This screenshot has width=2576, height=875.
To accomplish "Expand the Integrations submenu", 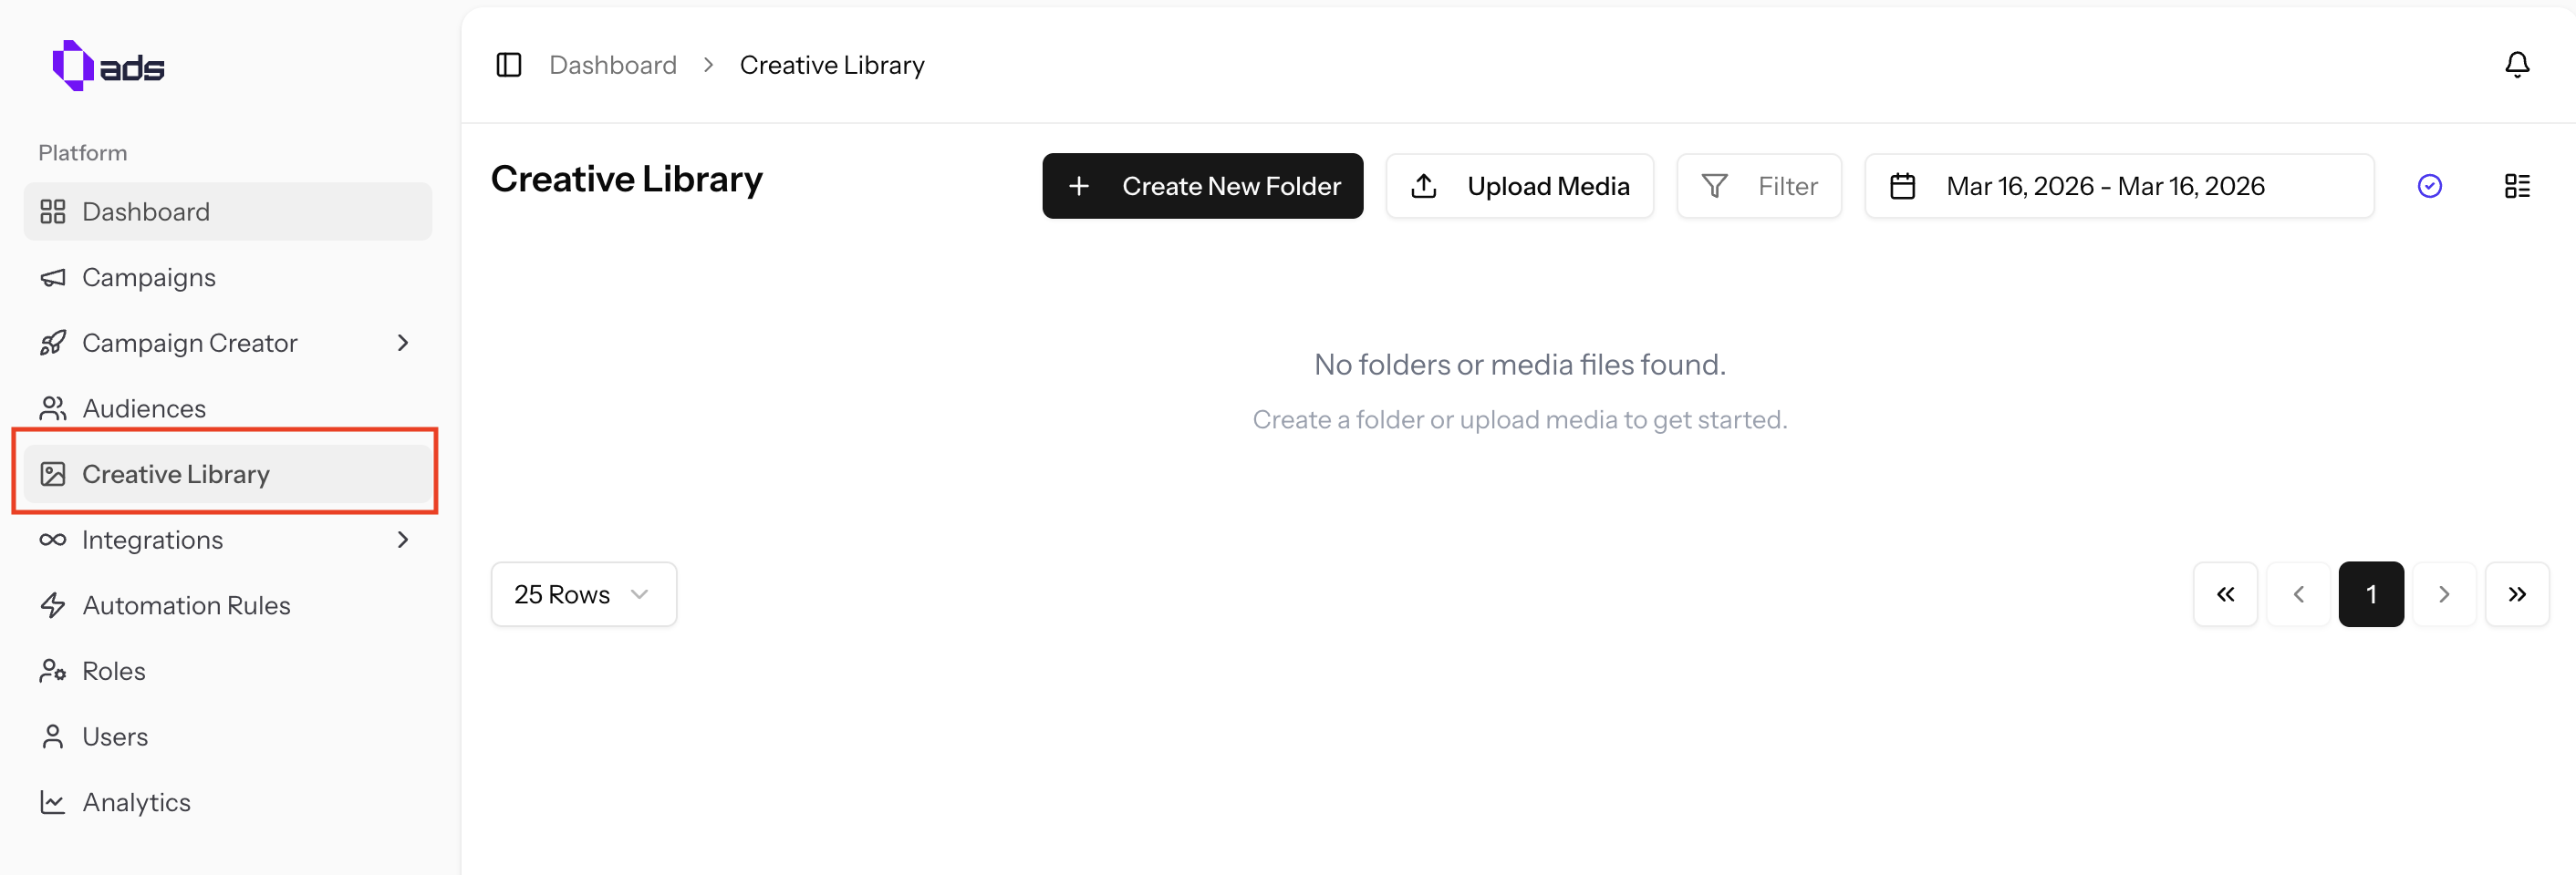I will point(403,540).
